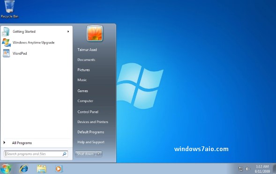
Task: Open Windows Explorer folder taskbar icon
Action: (42, 169)
